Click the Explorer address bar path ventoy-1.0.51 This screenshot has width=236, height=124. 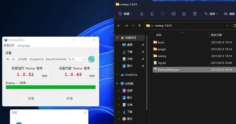[x=163, y=26]
